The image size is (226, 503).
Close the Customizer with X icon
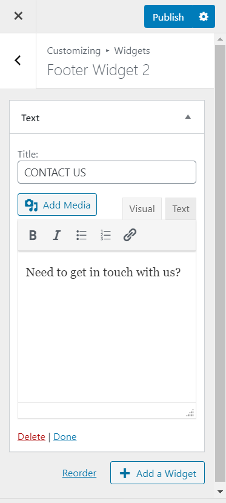18,16
